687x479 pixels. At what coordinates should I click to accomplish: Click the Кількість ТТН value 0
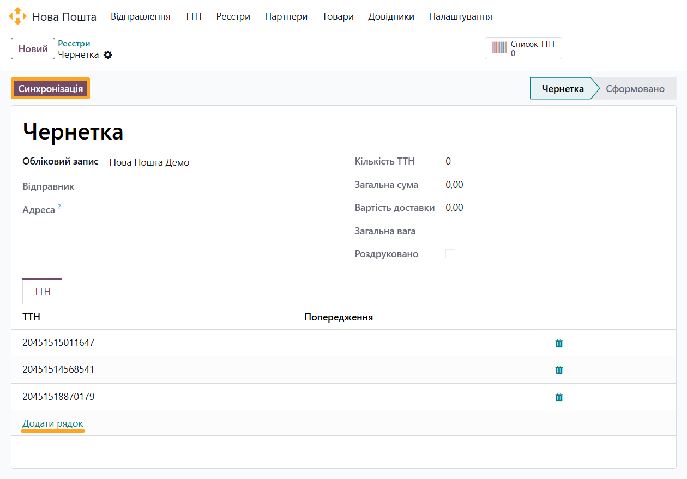click(x=448, y=161)
